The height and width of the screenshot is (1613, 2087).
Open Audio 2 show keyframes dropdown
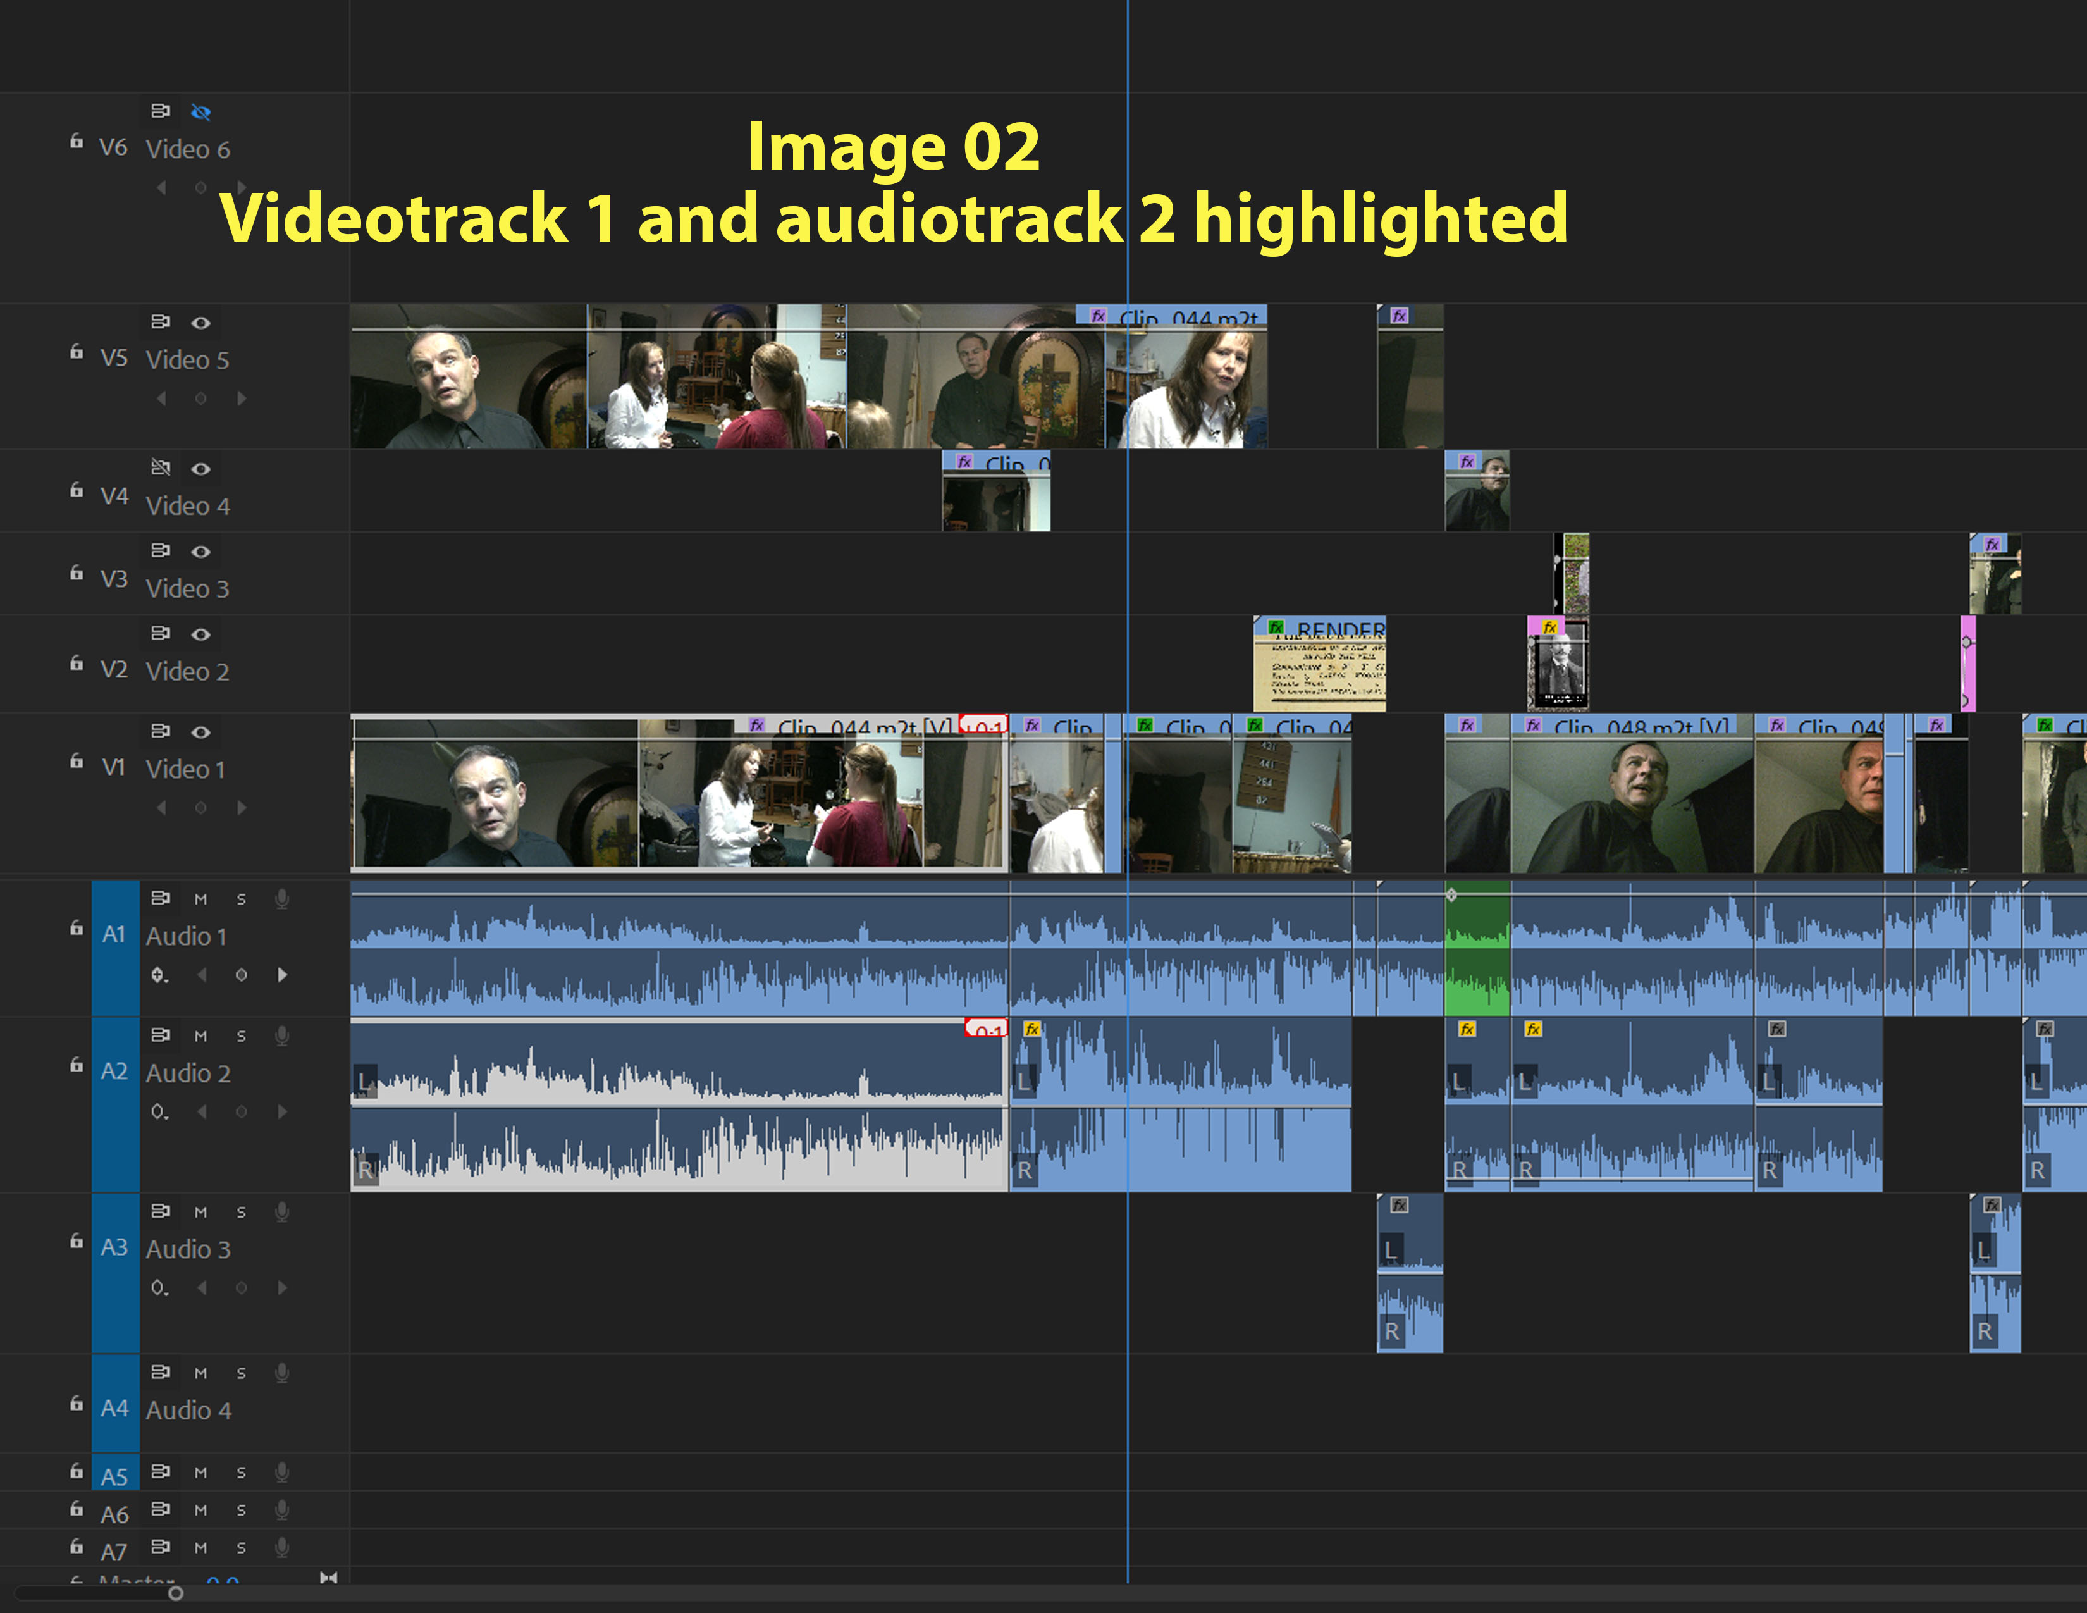(x=159, y=1111)
